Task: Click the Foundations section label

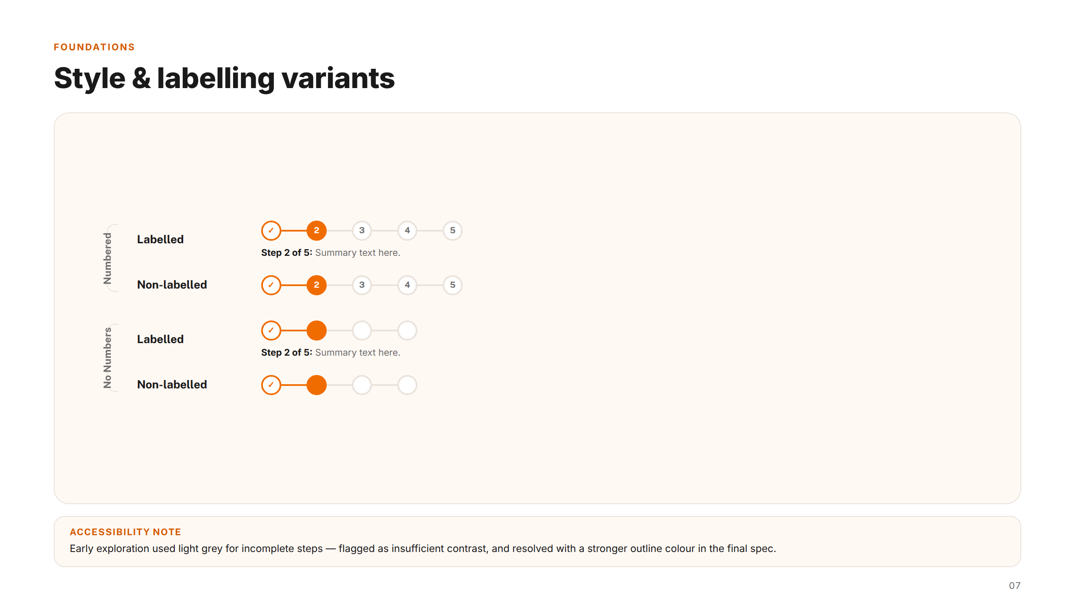Action: pos(94,47)
